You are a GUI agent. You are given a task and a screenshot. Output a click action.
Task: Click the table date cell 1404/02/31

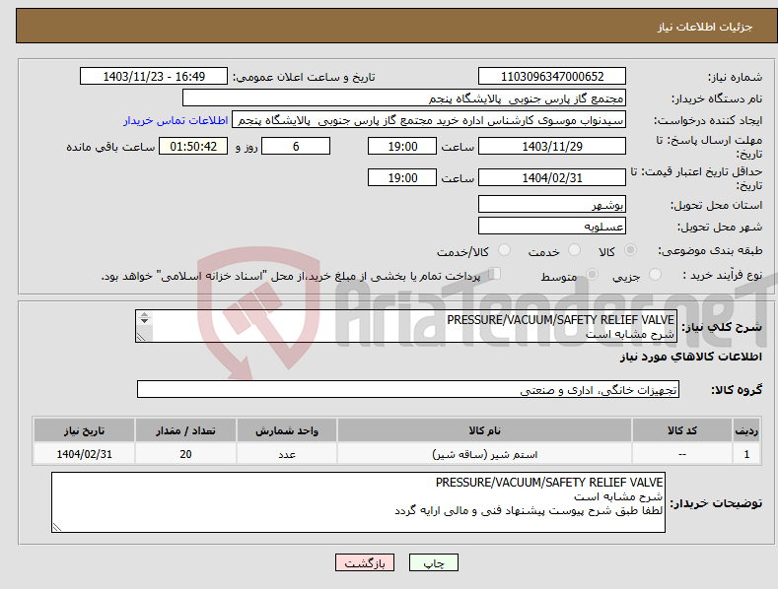pyautogui.click(x=84, y=454)
